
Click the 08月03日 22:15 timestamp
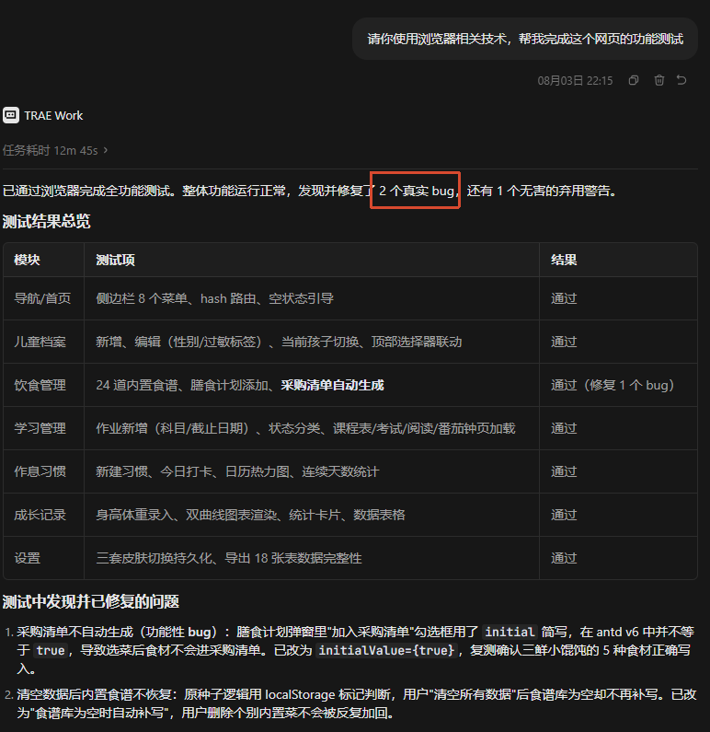pos(575,81)
